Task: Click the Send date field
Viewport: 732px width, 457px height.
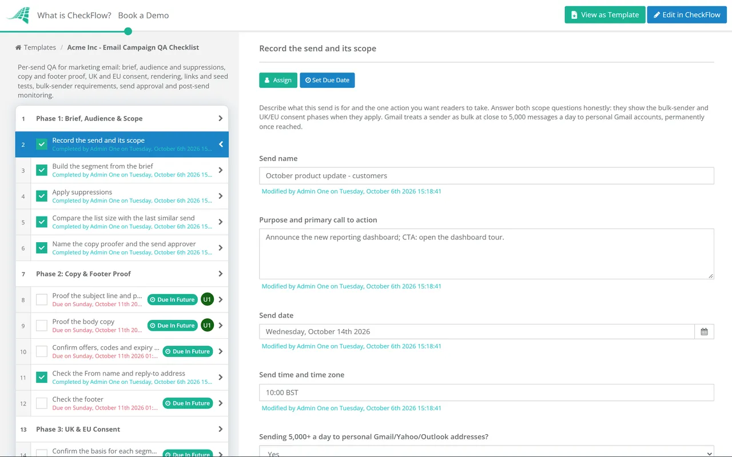Action: click(477, 331)
